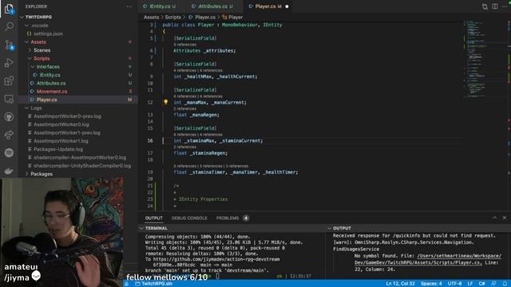The image size is (511, 287).
Task: Open the Spotify icon in activity bar
Action: coord(9,152)
